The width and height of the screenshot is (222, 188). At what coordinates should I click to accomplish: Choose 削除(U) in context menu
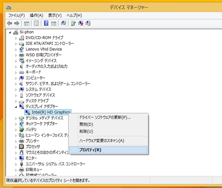pyautogui.click(x=108, y=132)
